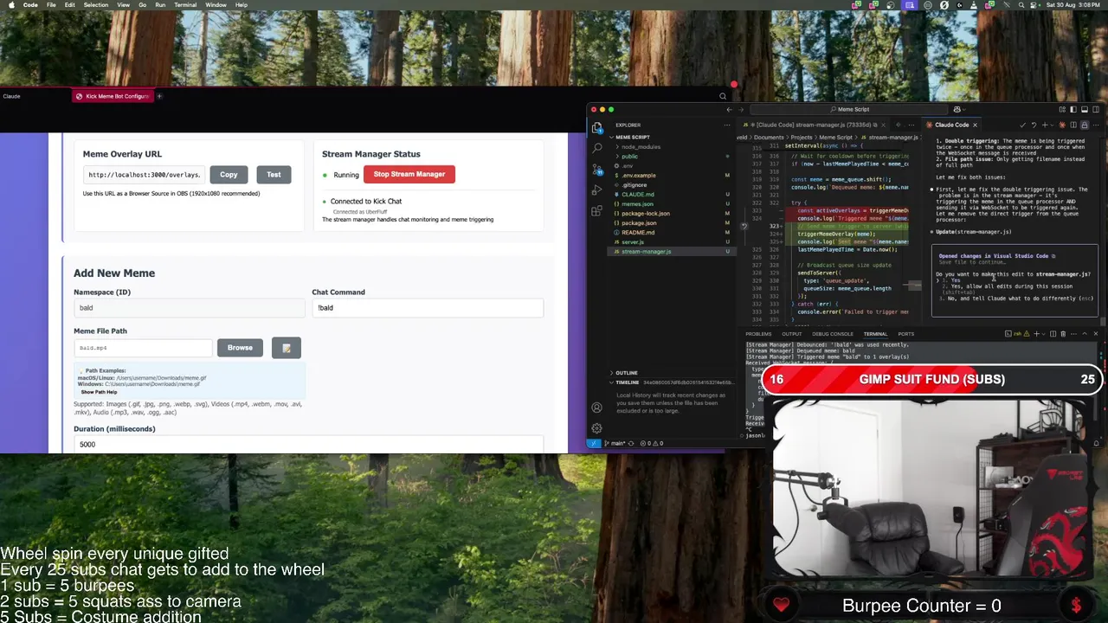Switch to the OUTPUT panel tab
This screenshot has height=623, width=1108.
(792, 334)
